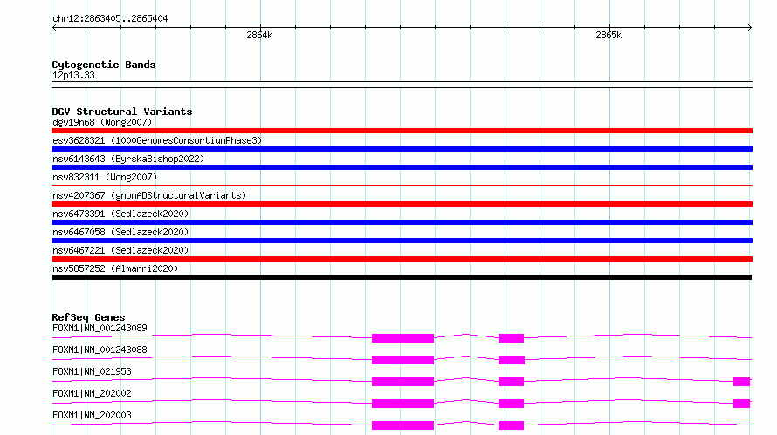This screenshot has height=435, width=777.
Task: Click the 12p13.33 band label
Action: 73,75
